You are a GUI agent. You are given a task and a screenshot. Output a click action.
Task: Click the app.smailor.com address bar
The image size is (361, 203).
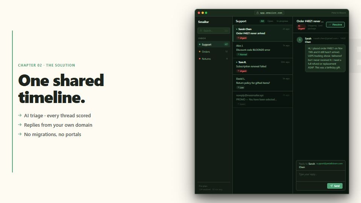(x=269, y=13)
